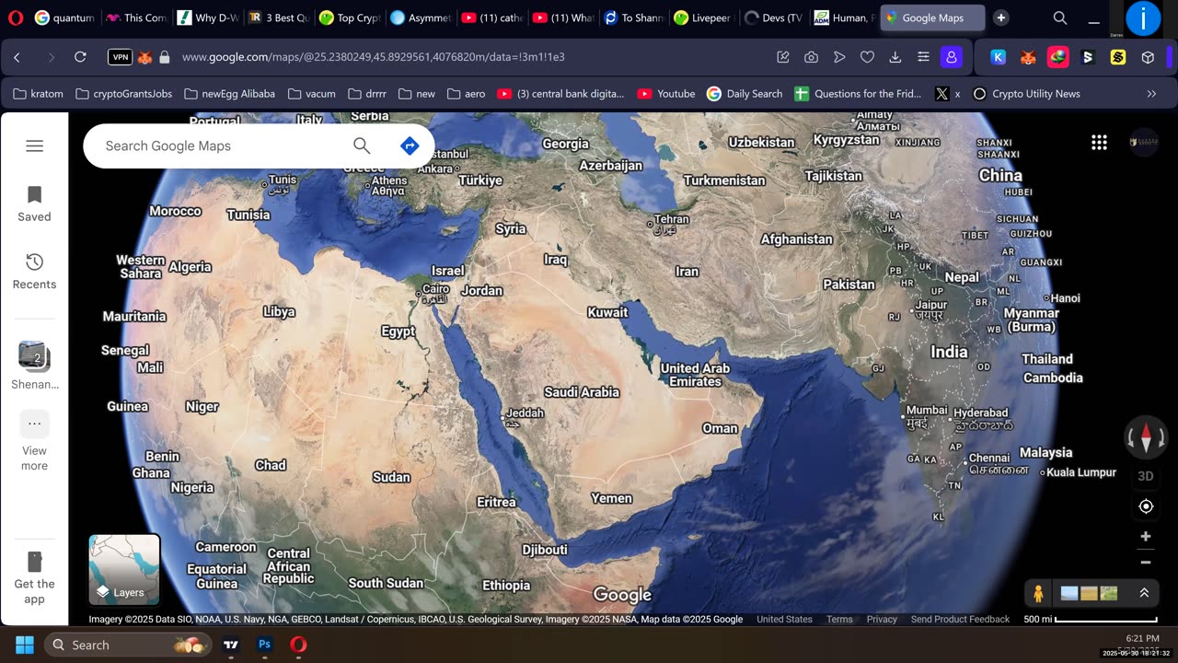Toggle the VPN badge in address bar
Viewport: 1178px width, 663px height.
(120, 57)
